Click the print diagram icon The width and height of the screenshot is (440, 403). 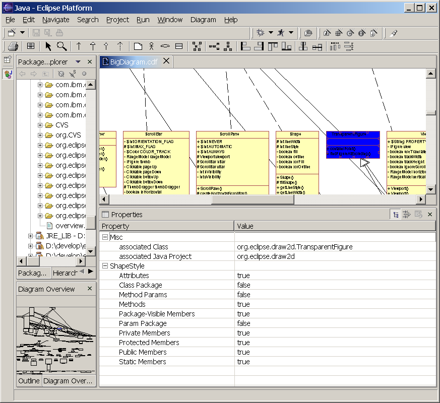tap(13, 46)
